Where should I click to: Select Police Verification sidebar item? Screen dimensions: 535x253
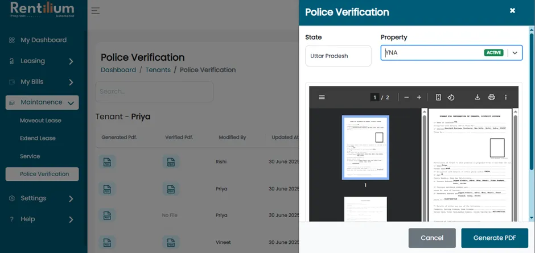pyautogui.click(x=42, y=174)
